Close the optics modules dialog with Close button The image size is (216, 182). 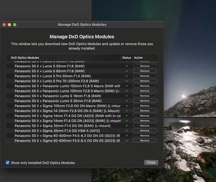click(151, 163)
